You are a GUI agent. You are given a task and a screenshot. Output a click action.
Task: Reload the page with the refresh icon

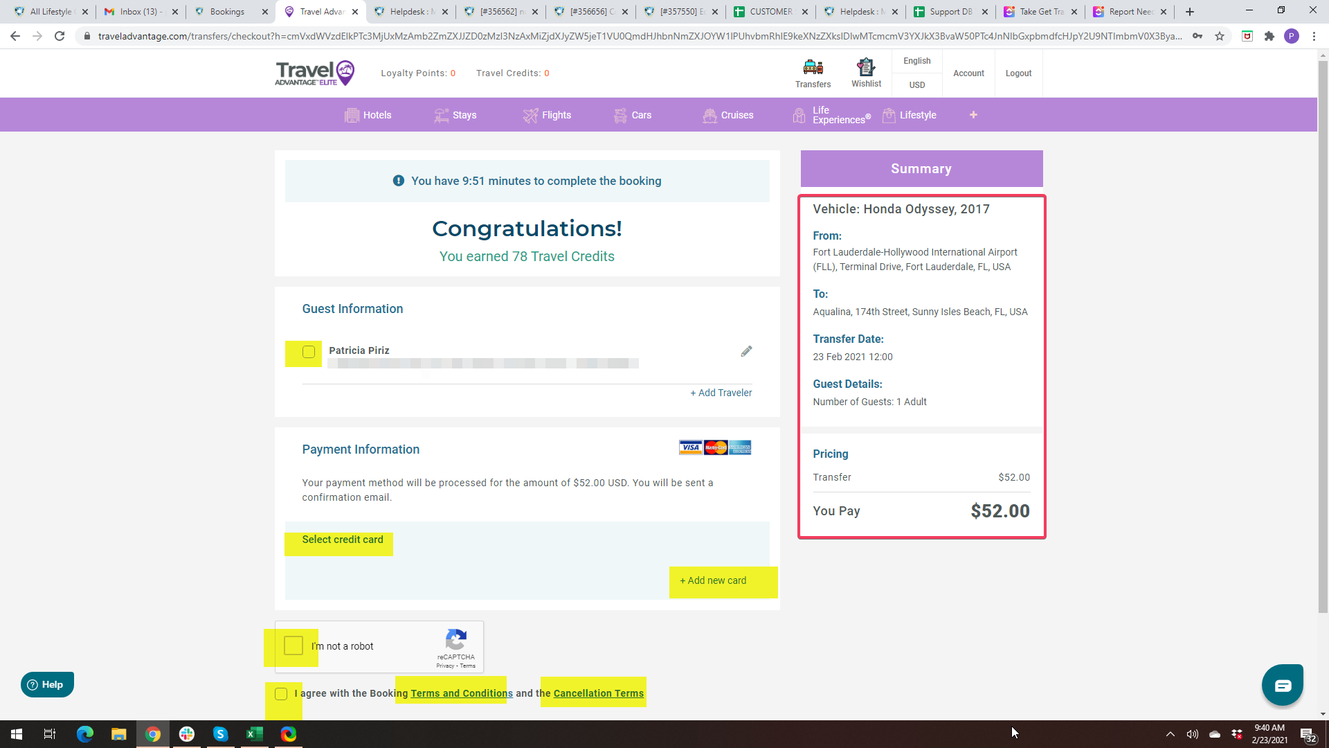(60, 36)
